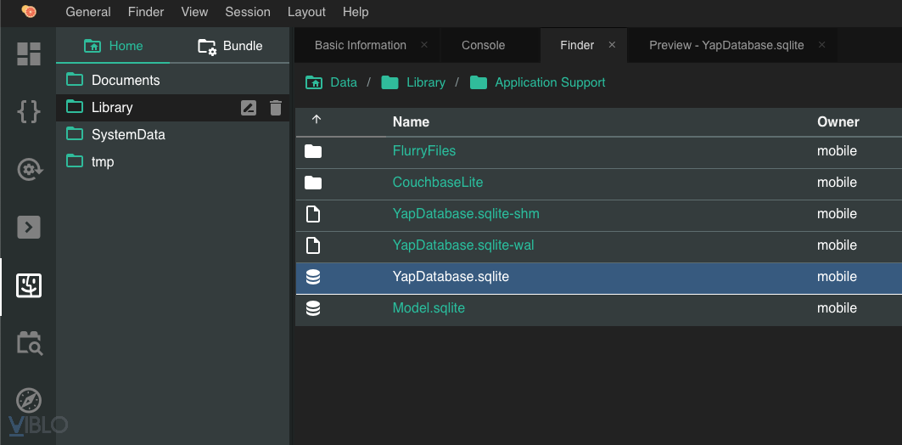Open the Model.sqlite file link
This screenshot has width=902, height=445.
429,308
